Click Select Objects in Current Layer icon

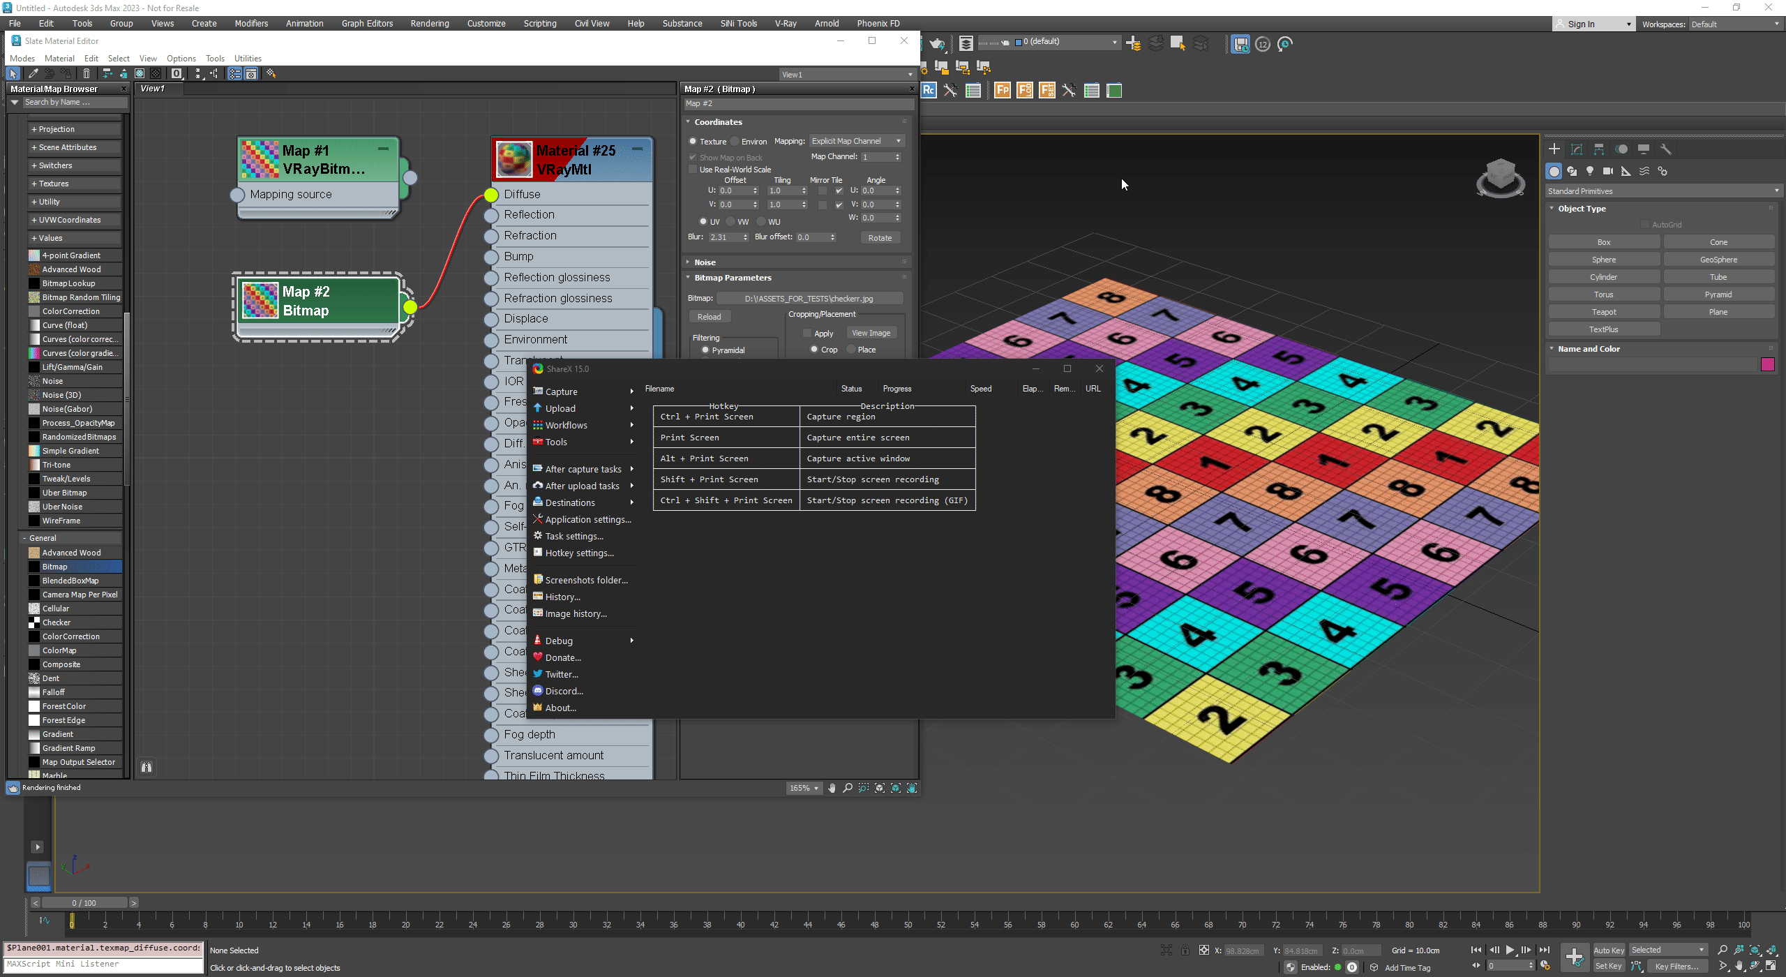(x=1178, y=44)
